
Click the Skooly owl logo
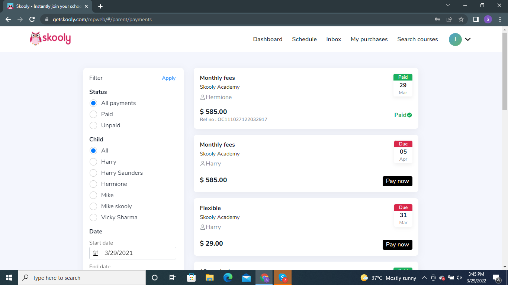[50, 38]
